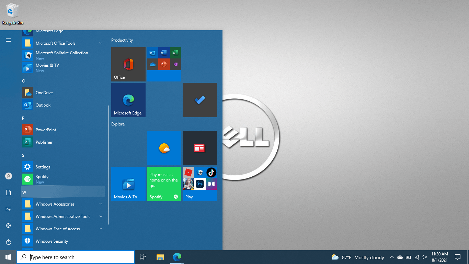The image size is (469, 264).
Task: Launch OneDrive from the app list
Action: pos(63,93)
